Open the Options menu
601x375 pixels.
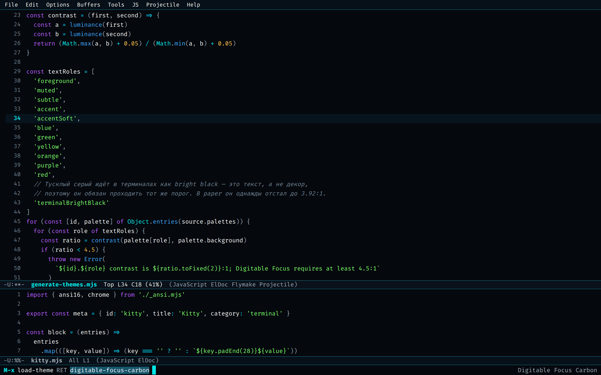pyautogui.click(x=58, y=5)
